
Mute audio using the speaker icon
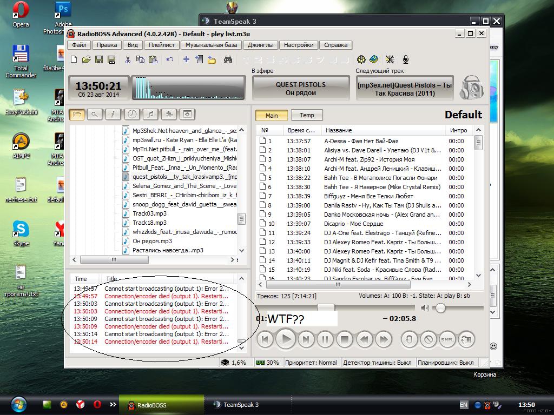tap(425, 308)
